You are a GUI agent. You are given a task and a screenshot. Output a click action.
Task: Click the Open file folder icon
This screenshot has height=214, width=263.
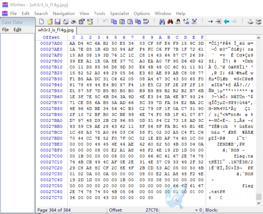pyautogui.click(x=50, y=21)
